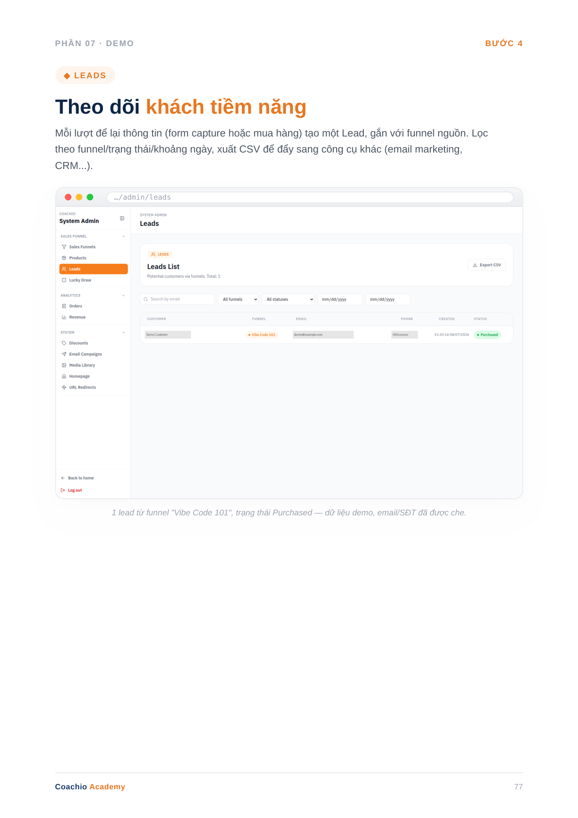Click the Media Library image icon
The height and width of the screenshot is (818, 578).
tap(64, 365)
